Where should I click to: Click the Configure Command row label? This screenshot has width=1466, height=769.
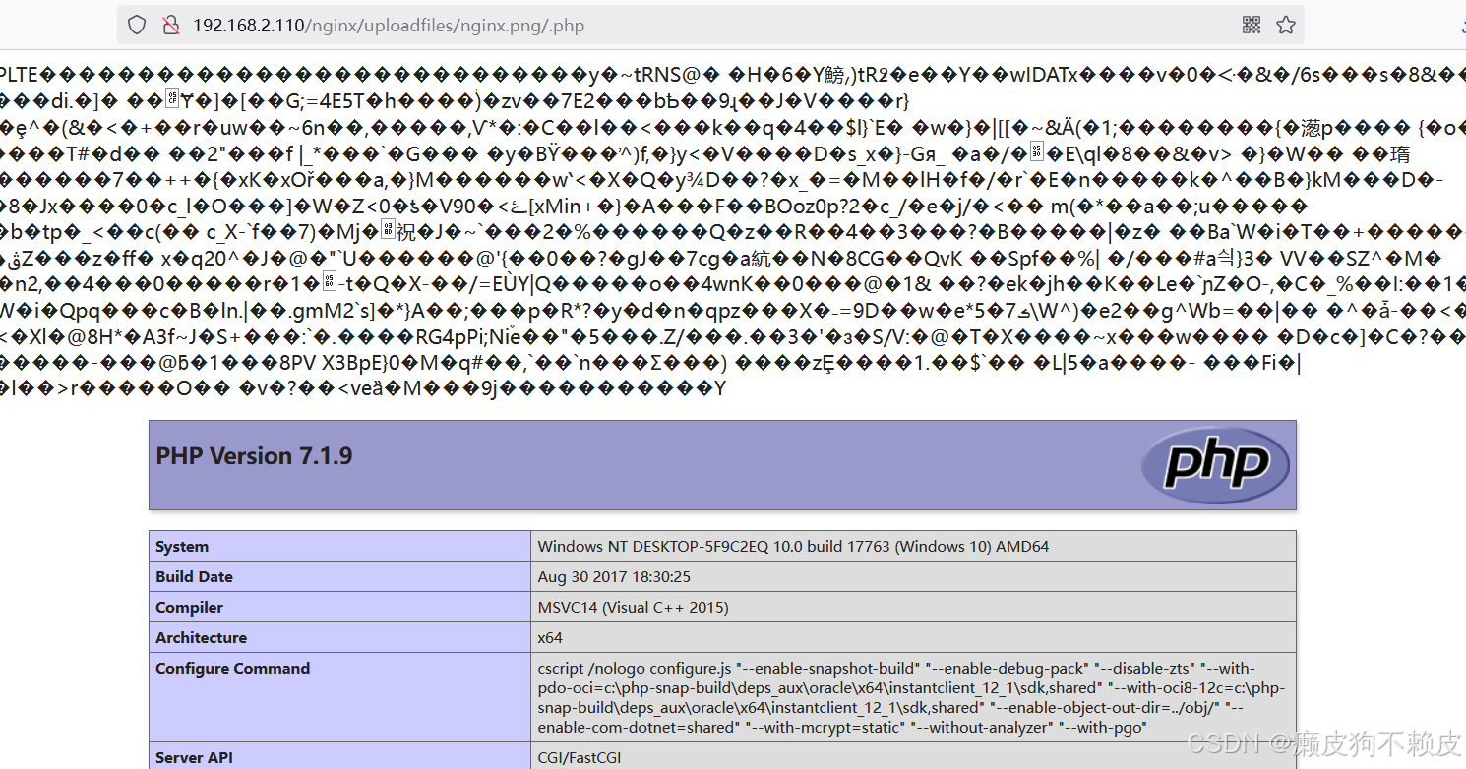click(232, 669)
